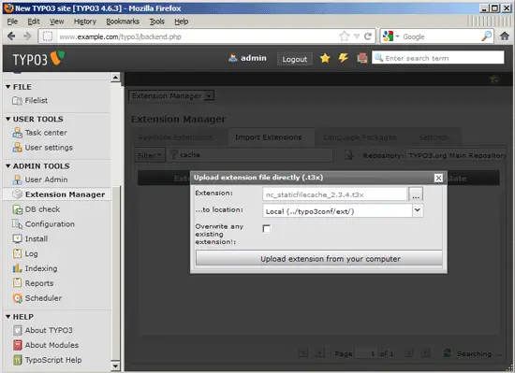Viewport: 515px width, 373px height.
Task: Enable overwrite any existing extension checkbox
Action: 266,228
